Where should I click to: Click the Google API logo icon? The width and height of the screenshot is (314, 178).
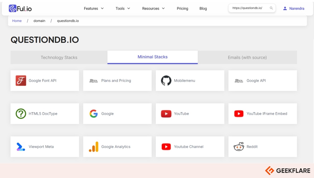pyautogui.click(x=239, y=81)
